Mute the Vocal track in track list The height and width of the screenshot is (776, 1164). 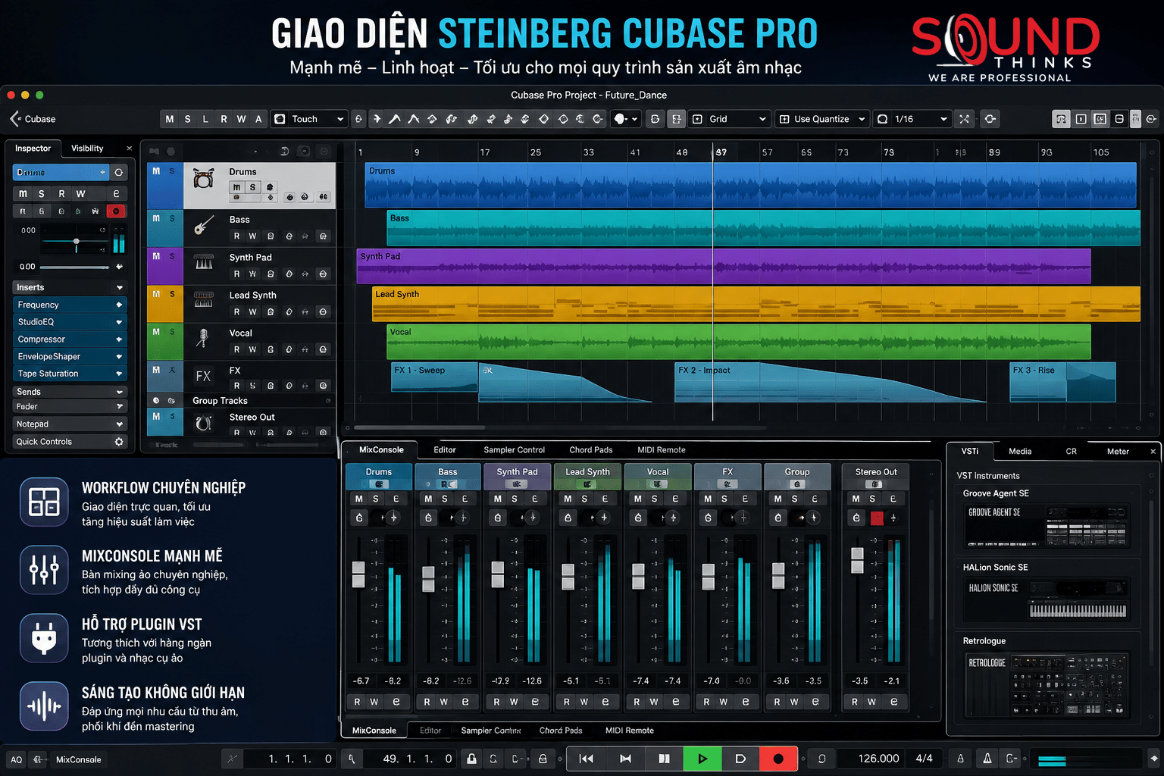click(x=156, y=332)
